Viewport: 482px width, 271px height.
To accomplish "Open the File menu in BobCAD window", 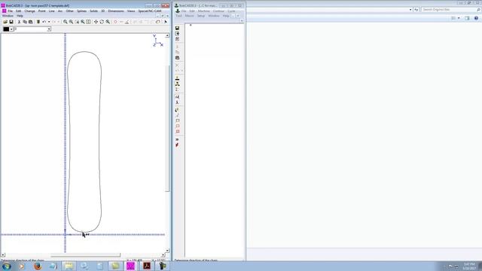I will [x=10, y=11].
